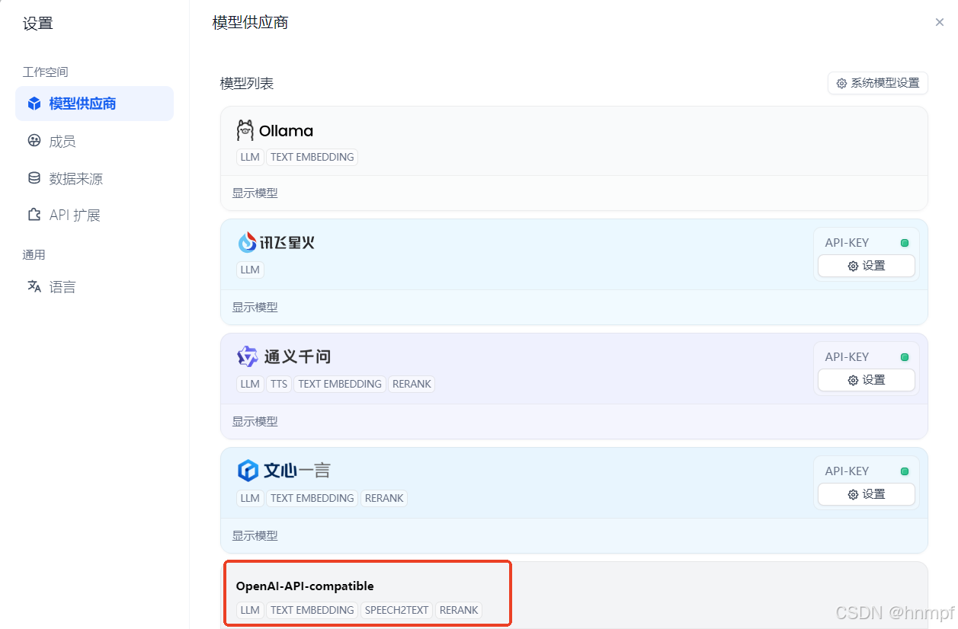This screenshot has height=629, width=958.
Task: Click LLM tag under 讯飞星火
Action: tap(250, 270)
